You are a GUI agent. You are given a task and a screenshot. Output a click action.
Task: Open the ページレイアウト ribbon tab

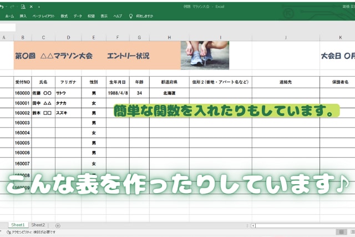coord(43,16)
